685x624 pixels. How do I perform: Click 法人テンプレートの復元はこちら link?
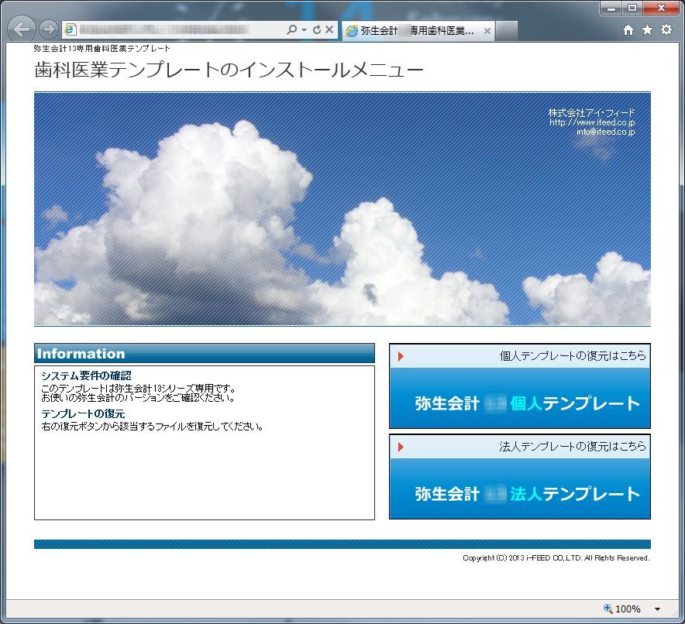[572, 447]
